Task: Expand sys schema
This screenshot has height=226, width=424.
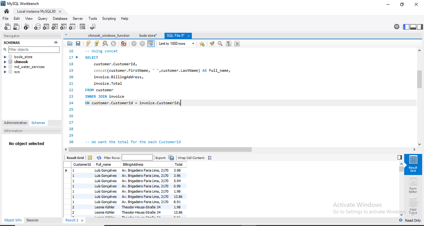Action: [5, 71]
